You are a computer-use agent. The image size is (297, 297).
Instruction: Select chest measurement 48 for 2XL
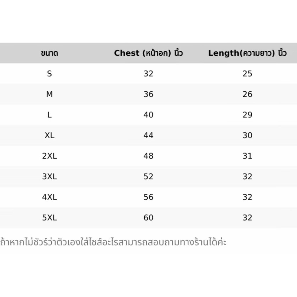pyautogui.click(x=148, y=156)
